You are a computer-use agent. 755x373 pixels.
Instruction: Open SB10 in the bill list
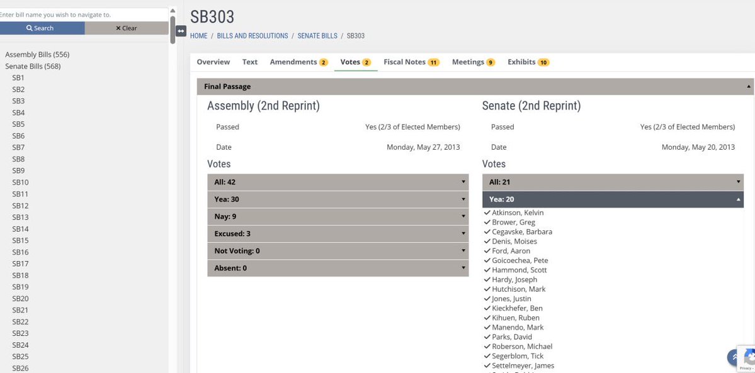pyautogui.click(x=20, y=182)
